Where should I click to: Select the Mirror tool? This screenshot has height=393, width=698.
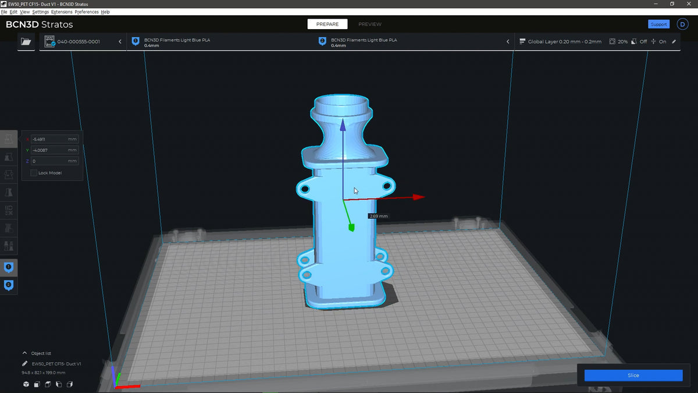[9, 192]
